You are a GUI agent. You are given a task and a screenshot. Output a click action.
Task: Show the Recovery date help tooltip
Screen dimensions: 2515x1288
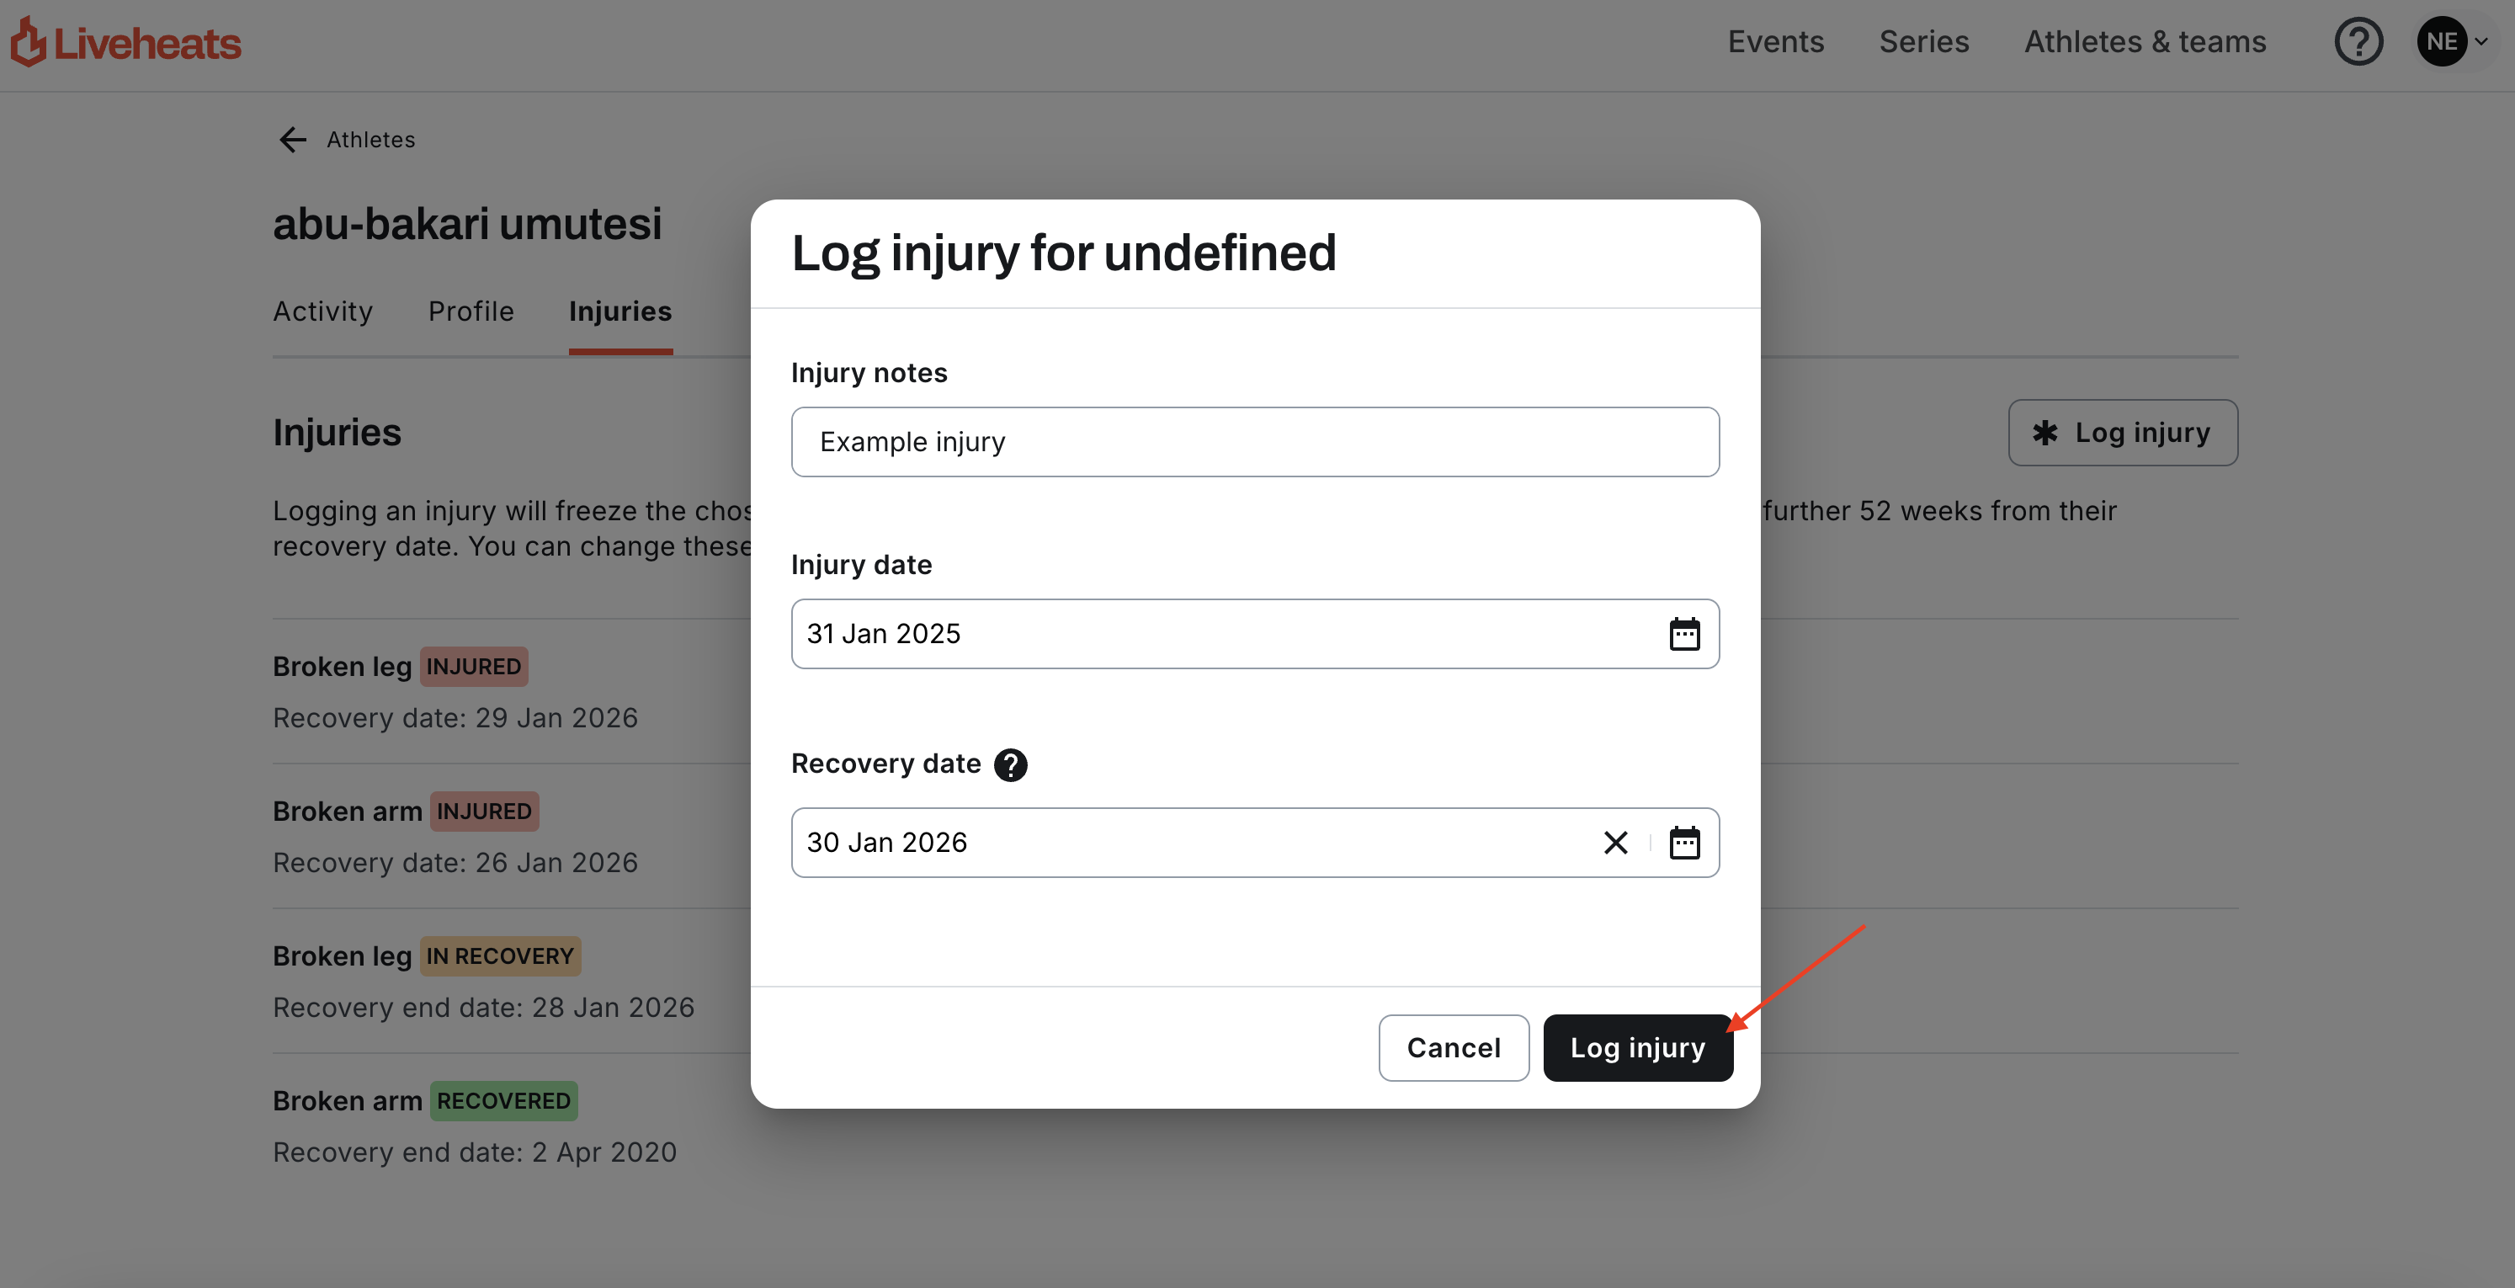(1011, 764)
